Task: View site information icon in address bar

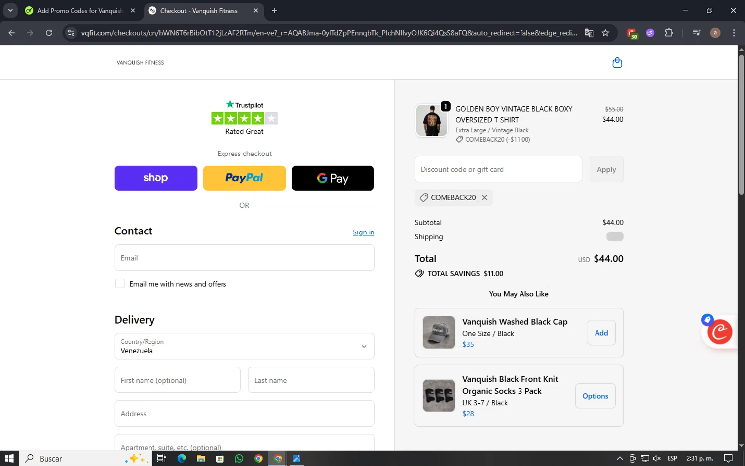Action: pos(71,33)
